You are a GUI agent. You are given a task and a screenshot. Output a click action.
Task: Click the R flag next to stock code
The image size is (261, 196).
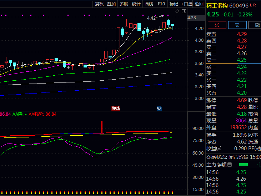(x=255, y=5)
